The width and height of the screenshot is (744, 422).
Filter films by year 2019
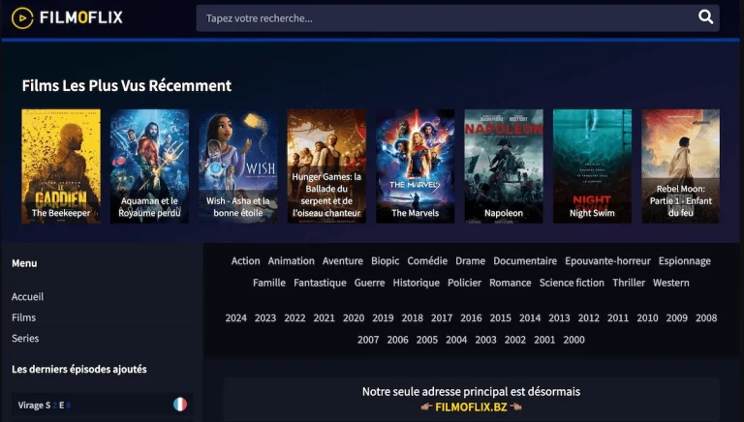pos(383,318)
